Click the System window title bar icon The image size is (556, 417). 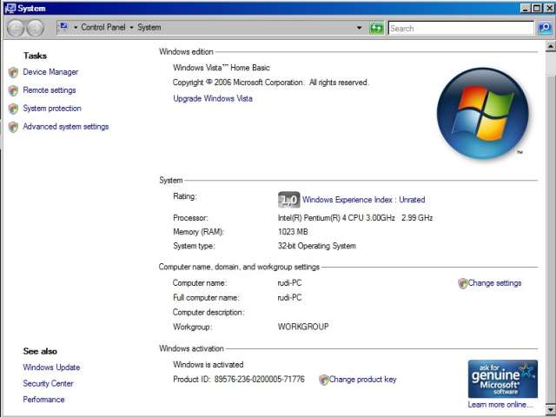(10, 8)
